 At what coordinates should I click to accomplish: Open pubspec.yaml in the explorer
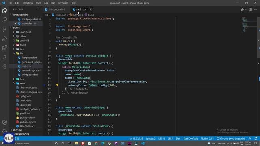coord(28,122)
